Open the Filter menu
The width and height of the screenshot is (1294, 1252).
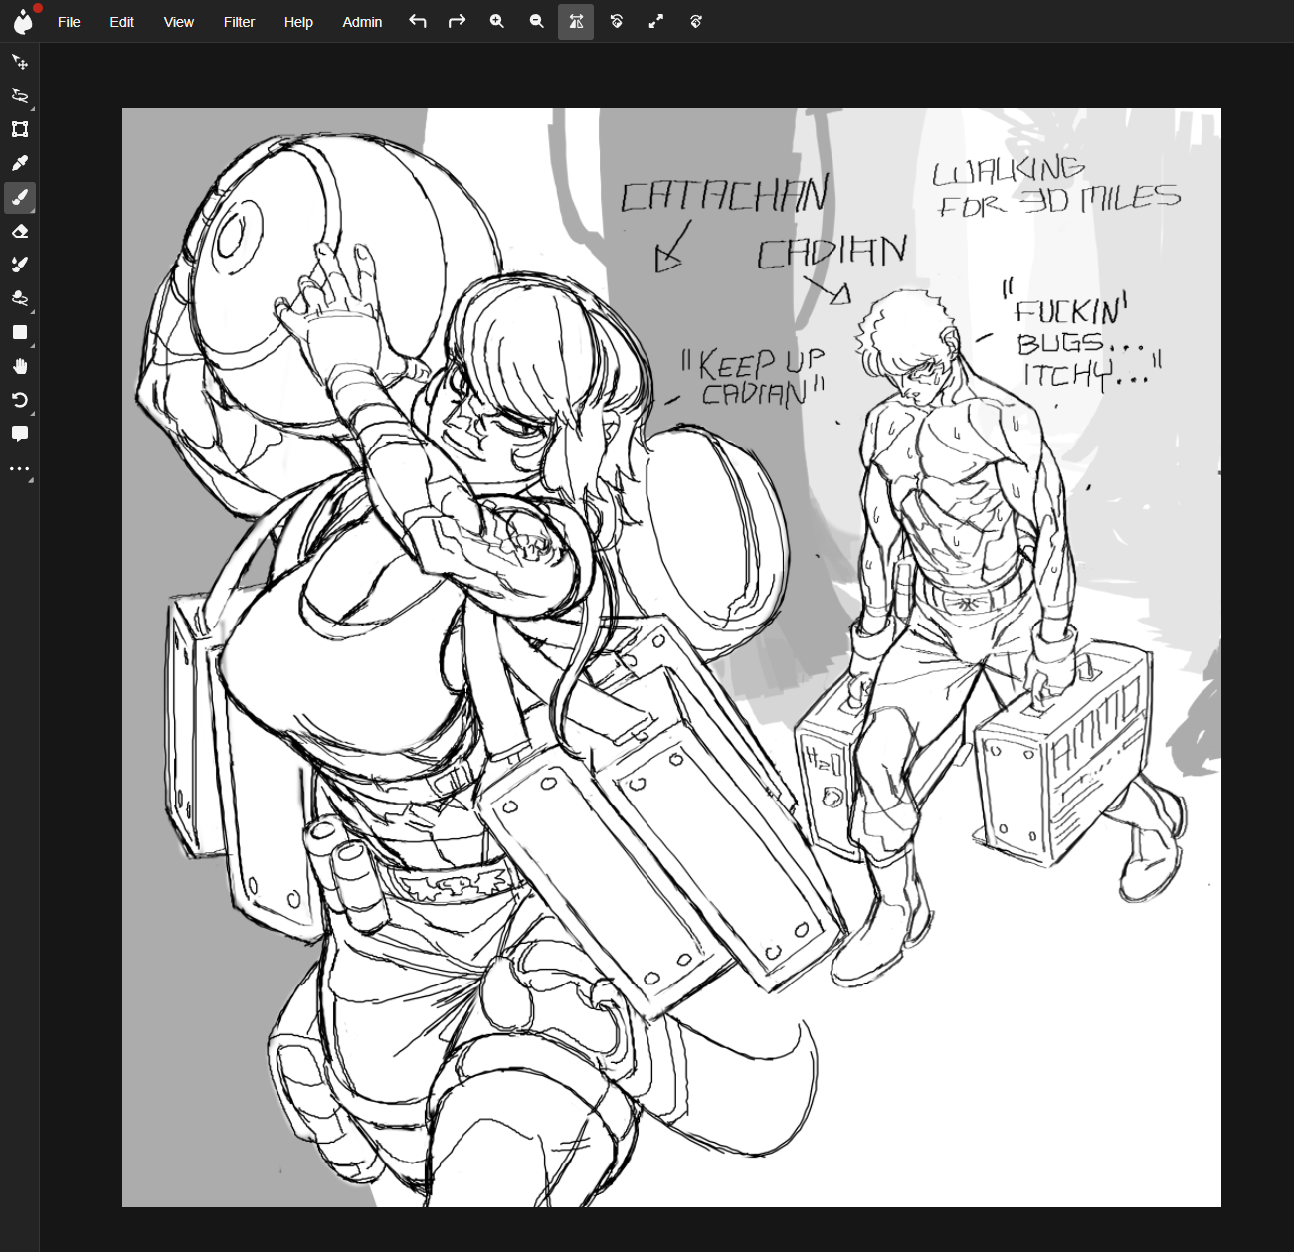coord(239,22)
